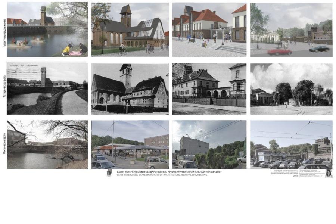Select the current photo with tram wires
The height and width of the screenshot is (224, 336).
[x=291, y=144]
